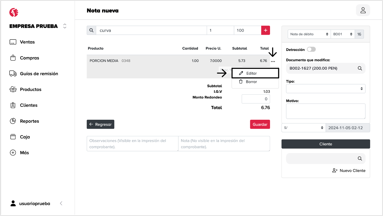The height and width of the screenshot is (216, 383).
Task: Click the client search magnifier icon
Action: (x=360, y=159)
